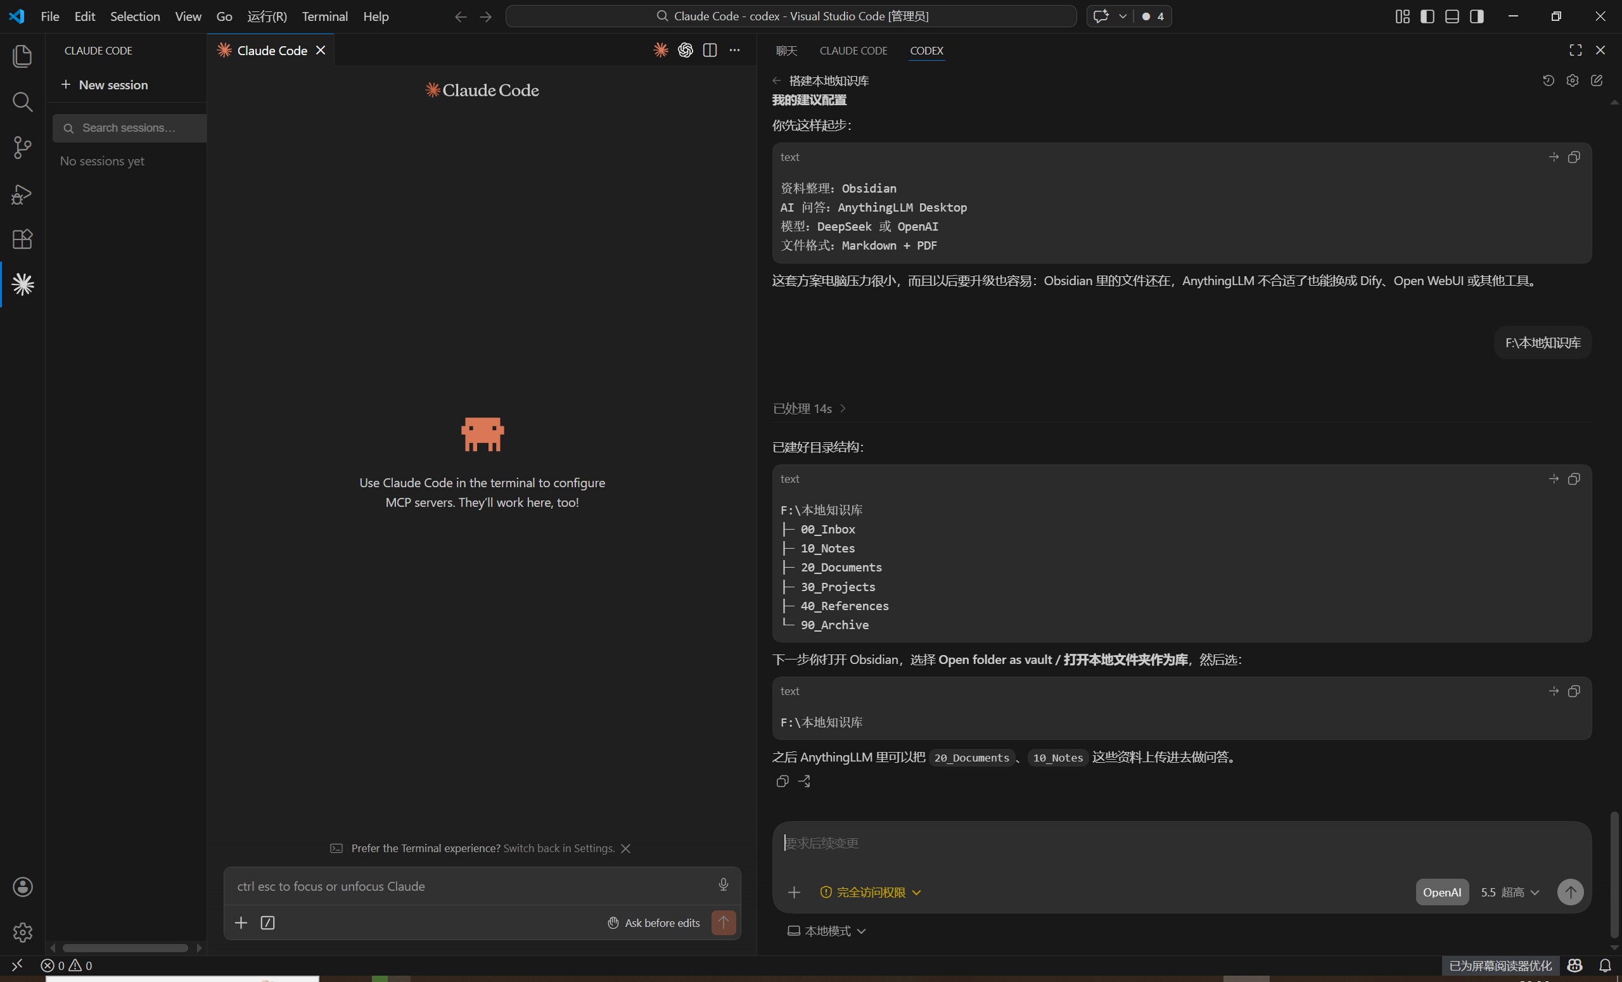Open the Extensions view

pos(22,239)
